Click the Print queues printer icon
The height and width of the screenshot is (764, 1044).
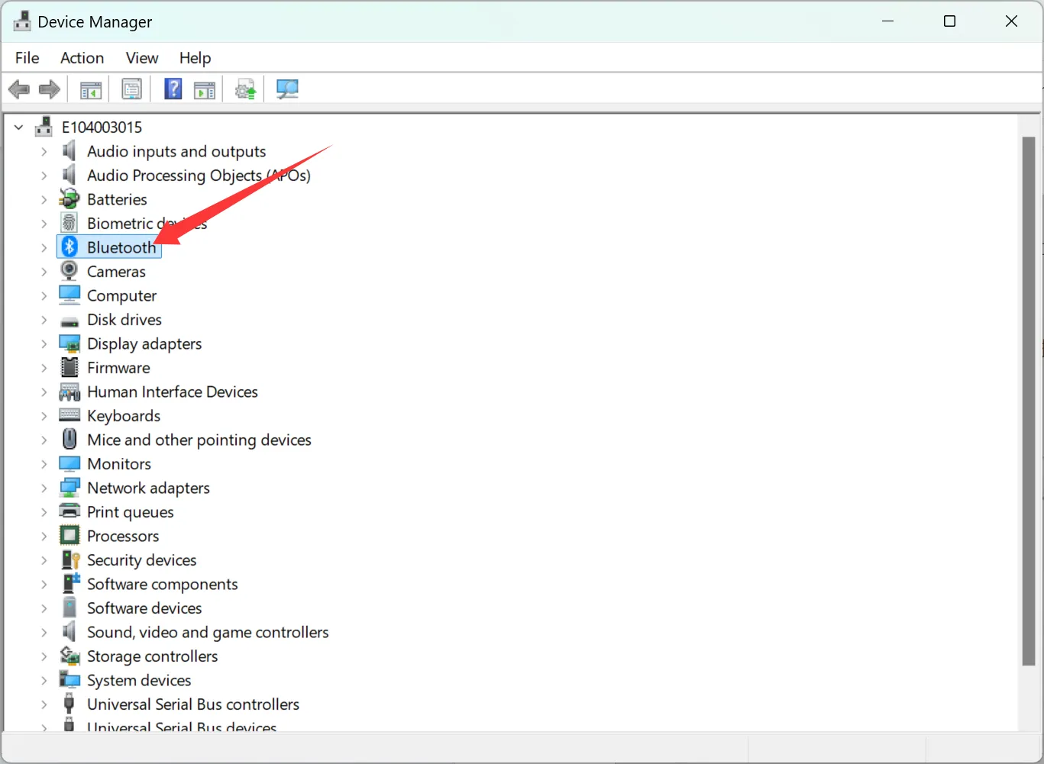69,511
